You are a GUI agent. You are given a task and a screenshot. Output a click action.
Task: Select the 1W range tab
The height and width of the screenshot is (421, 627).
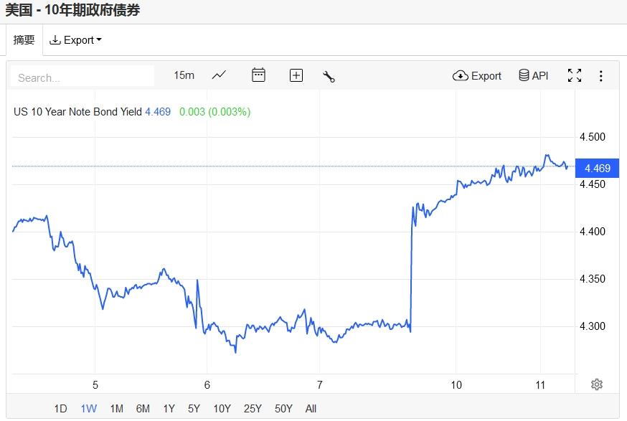tap(88, 409)
